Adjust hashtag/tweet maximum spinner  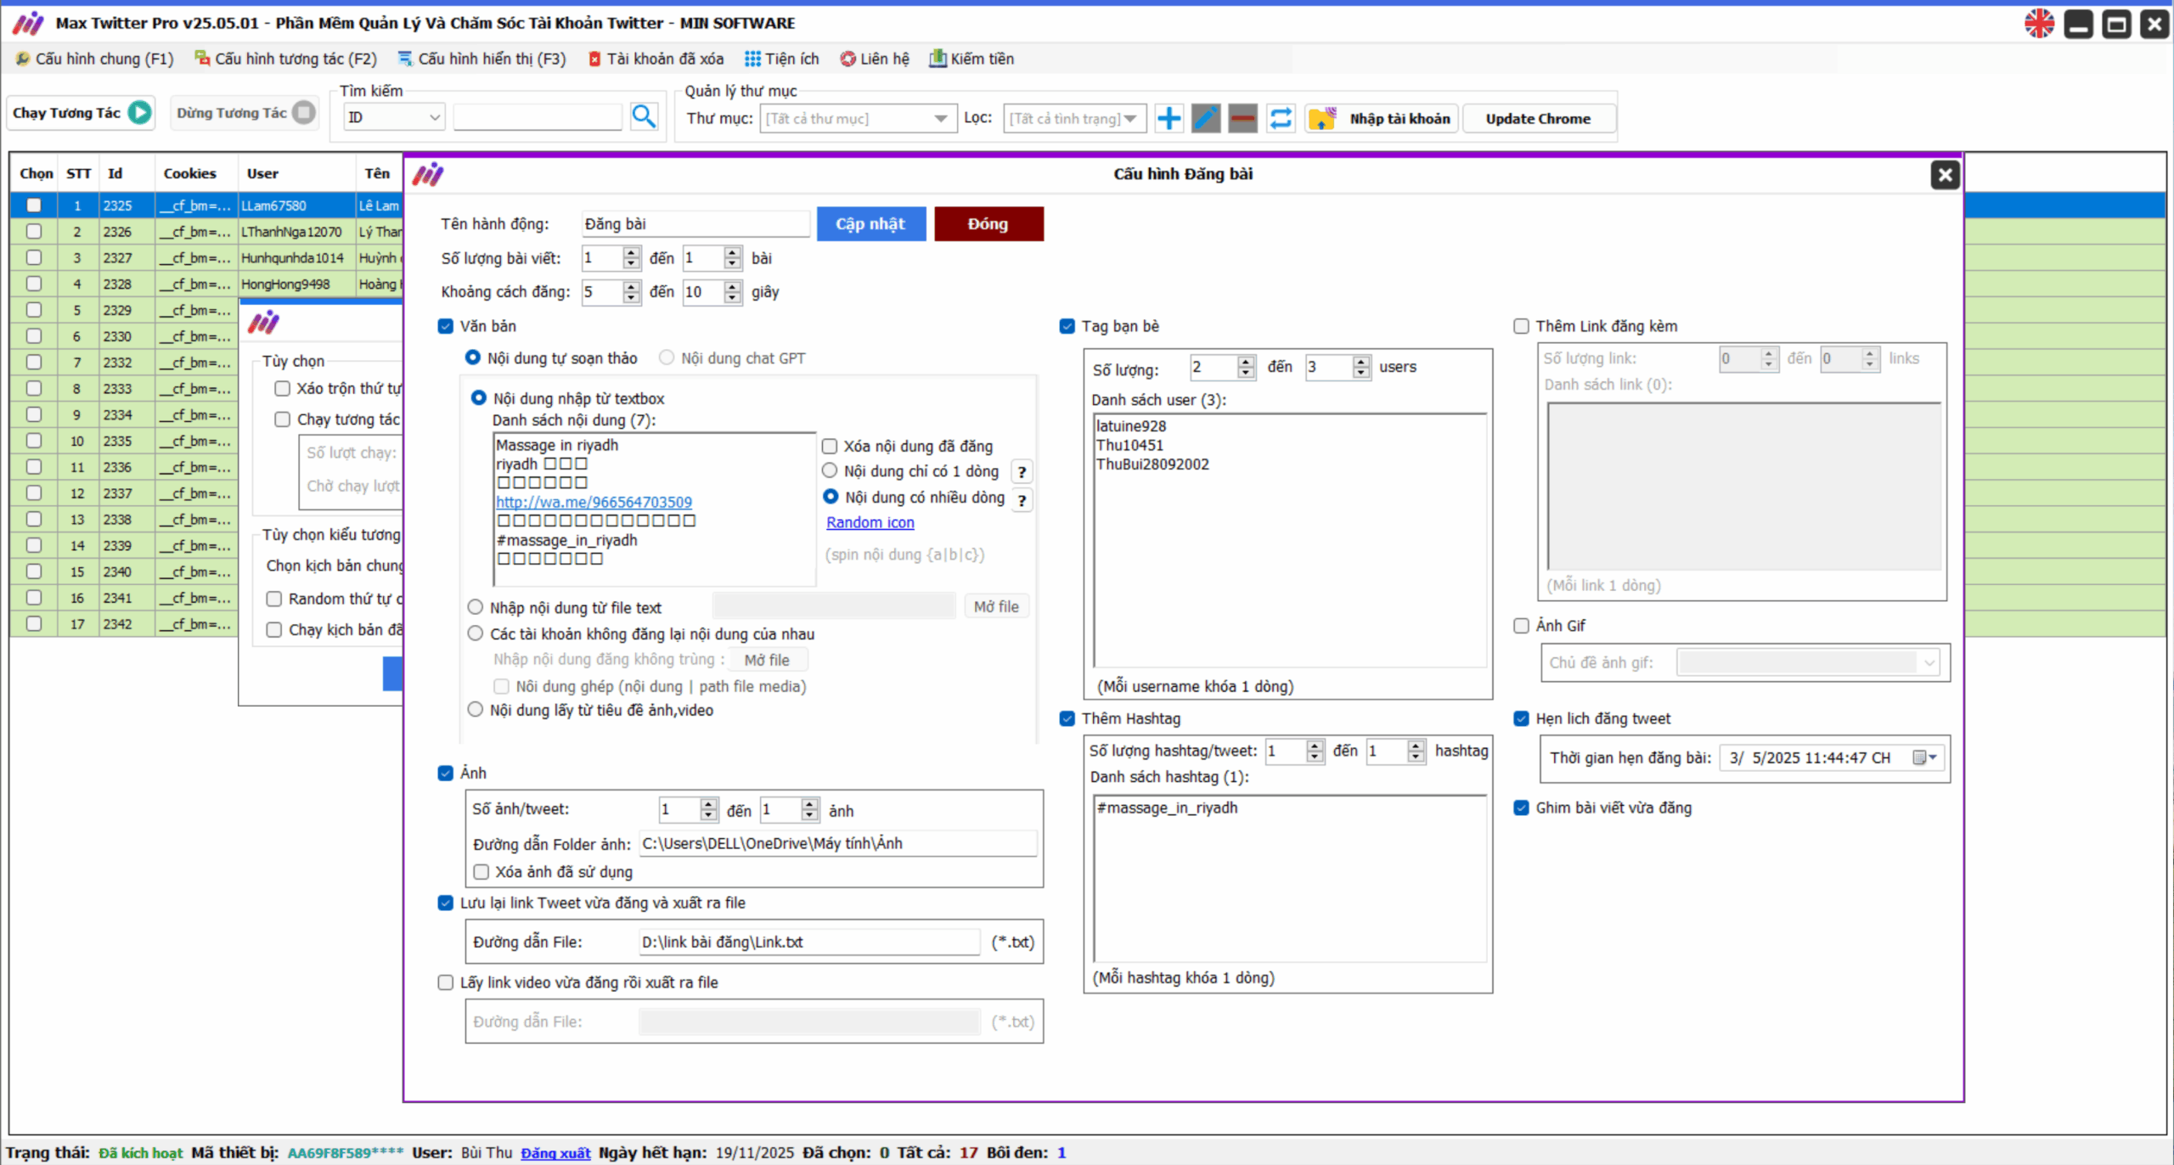coord(1416,751)
